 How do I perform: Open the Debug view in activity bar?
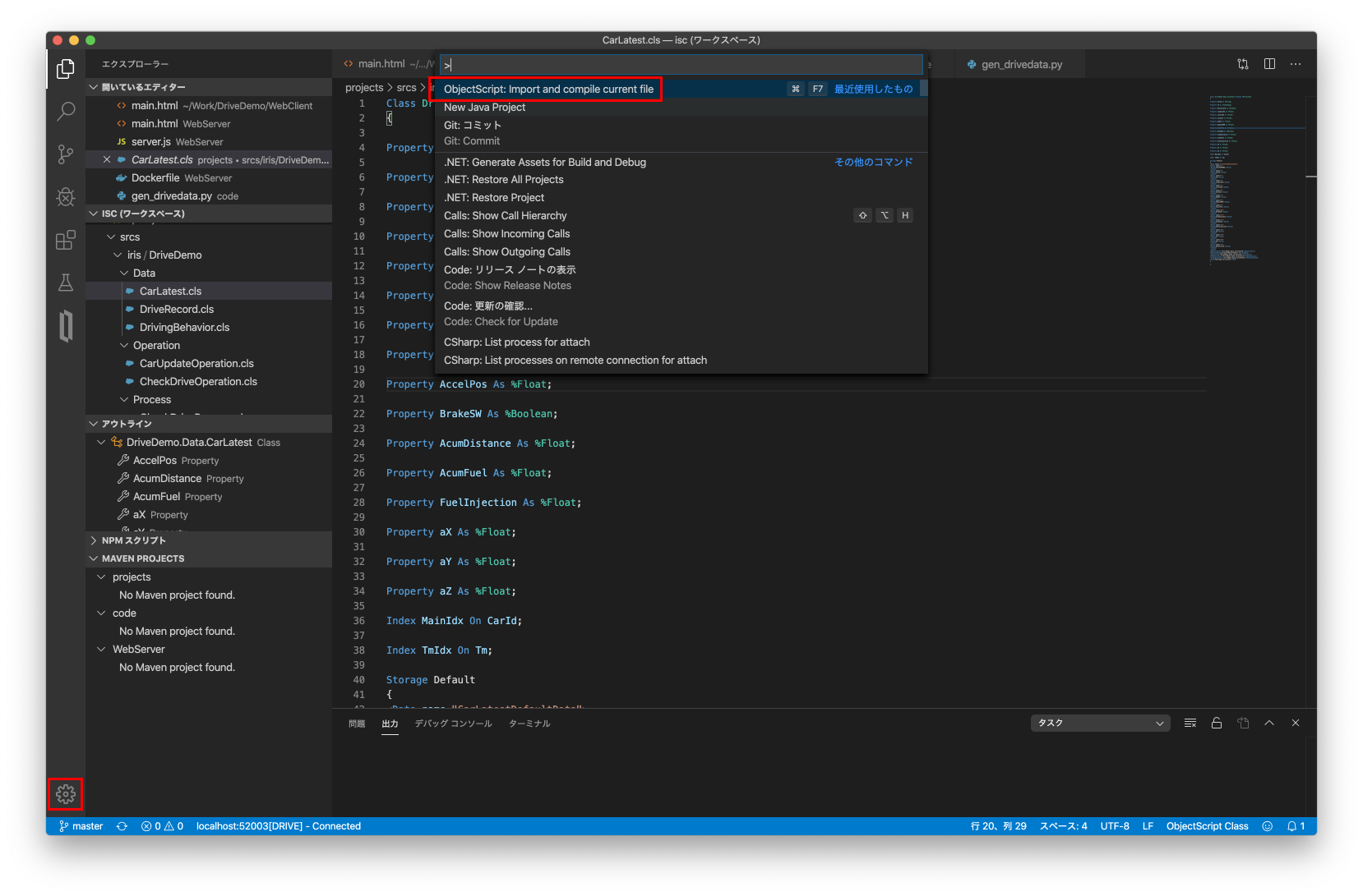pos(66,197)
